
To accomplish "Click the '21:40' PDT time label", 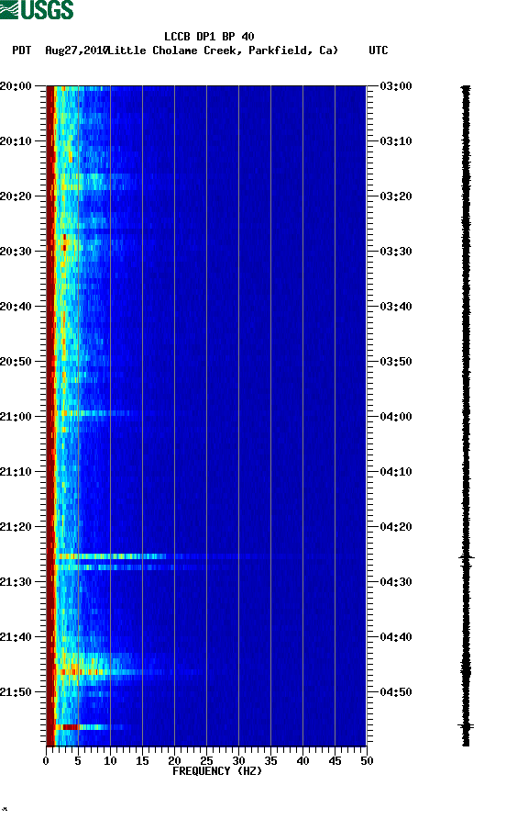I will click(16, 636).
